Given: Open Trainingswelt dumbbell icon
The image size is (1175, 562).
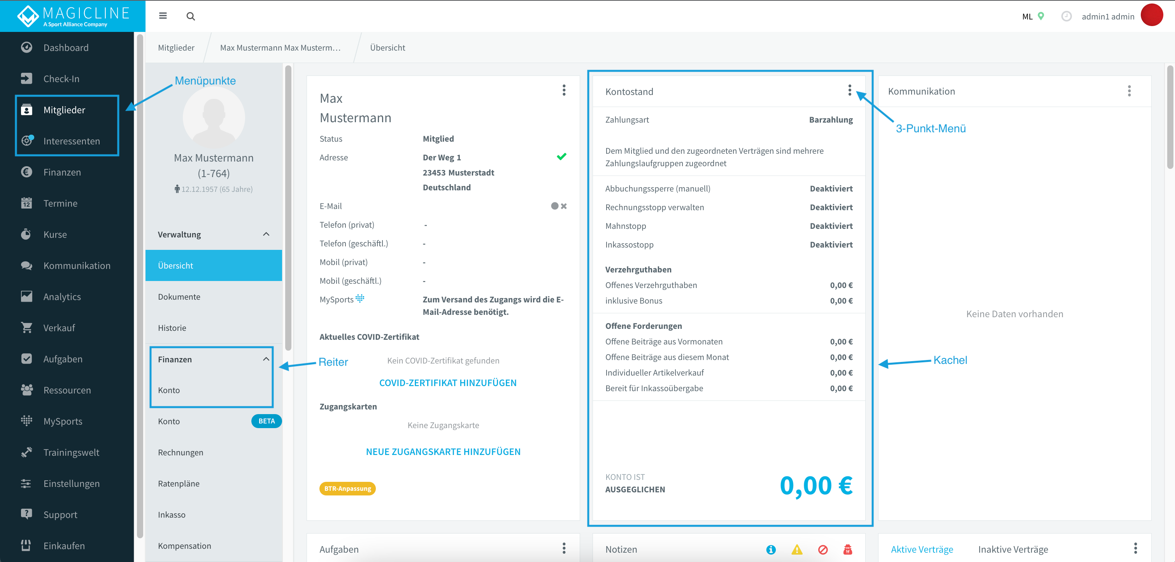Looking at the screenshot, I should click(x=26, y=452).
